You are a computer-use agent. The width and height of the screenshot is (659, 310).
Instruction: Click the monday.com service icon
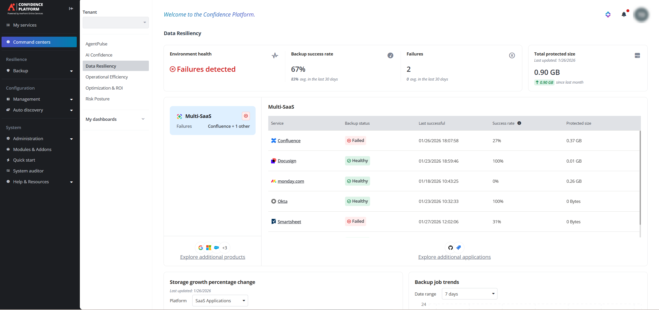(273, 181)
